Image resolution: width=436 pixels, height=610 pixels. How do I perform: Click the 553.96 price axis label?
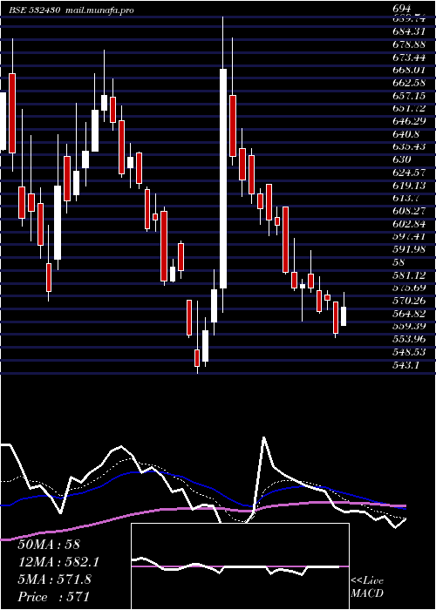click(x=409, y=339)
